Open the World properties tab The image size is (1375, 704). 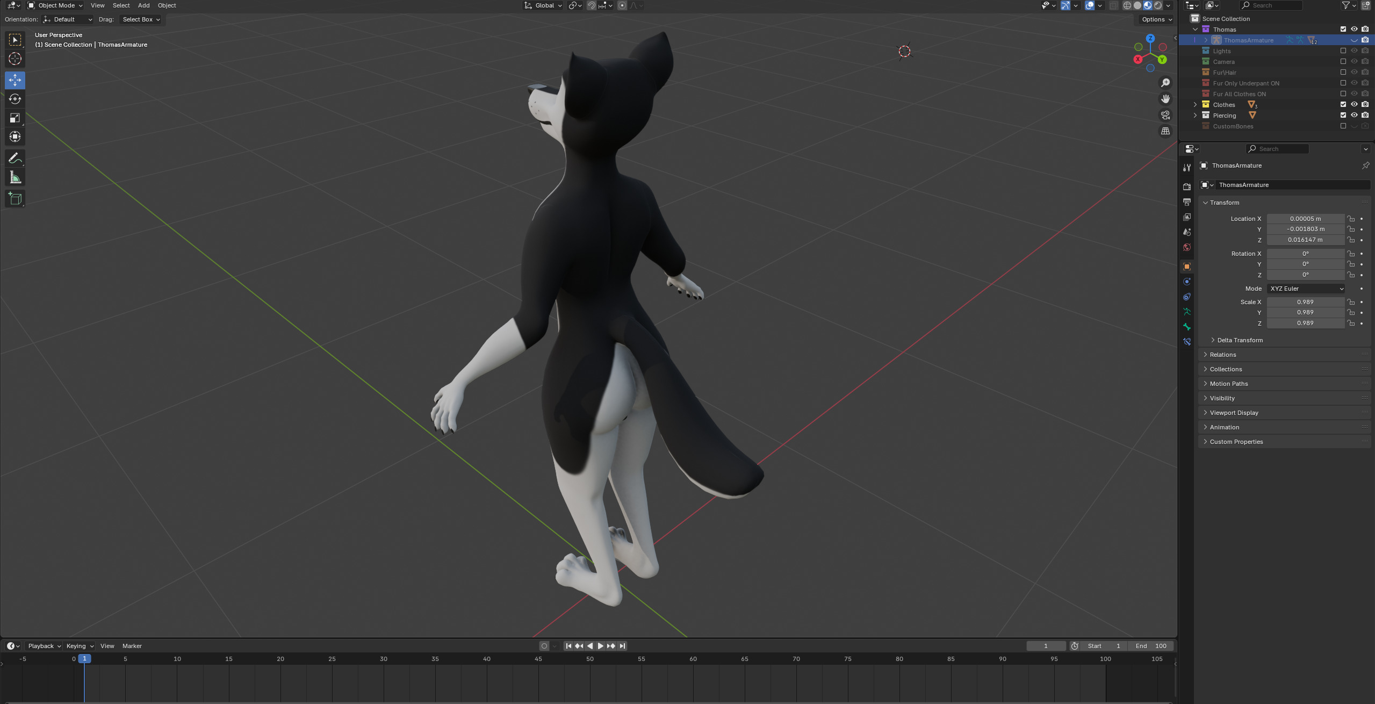tap(1187, 247)
